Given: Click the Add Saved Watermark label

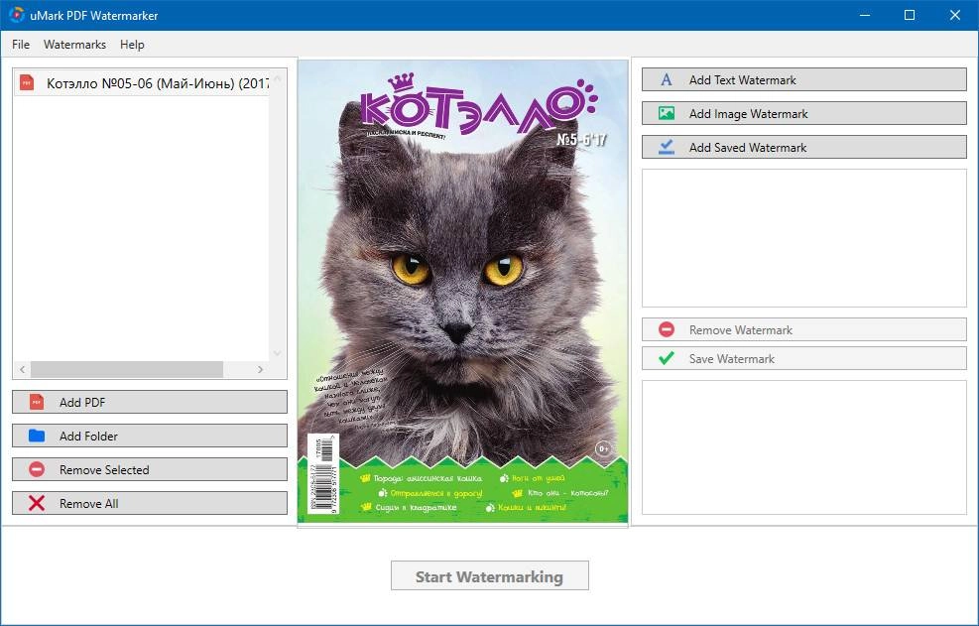Looking at the screenshot, I should coord(747,148).
